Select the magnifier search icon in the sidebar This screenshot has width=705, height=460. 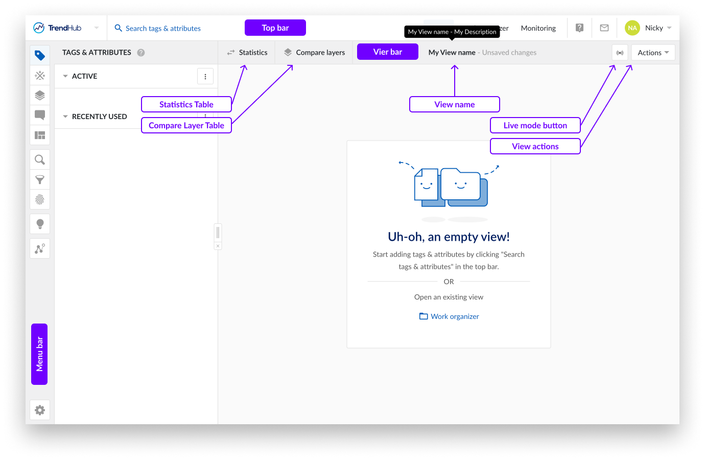pyautogui.click(x=40, y=159)
